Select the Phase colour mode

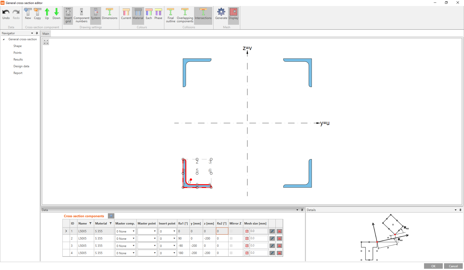(x=158, y=14)
